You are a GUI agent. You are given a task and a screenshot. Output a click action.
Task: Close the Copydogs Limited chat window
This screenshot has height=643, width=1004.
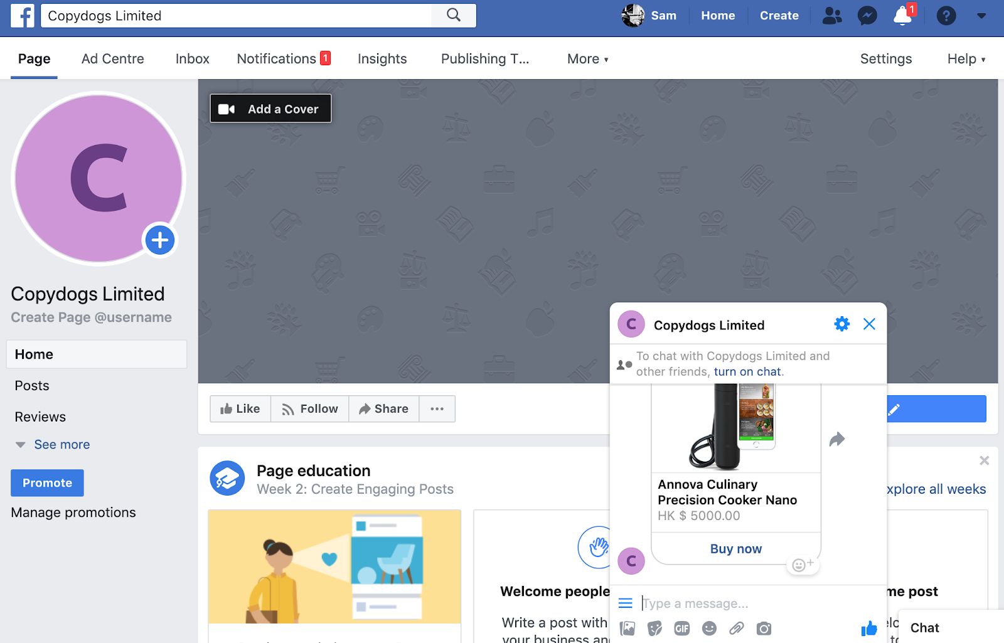[x=869, y=324]
